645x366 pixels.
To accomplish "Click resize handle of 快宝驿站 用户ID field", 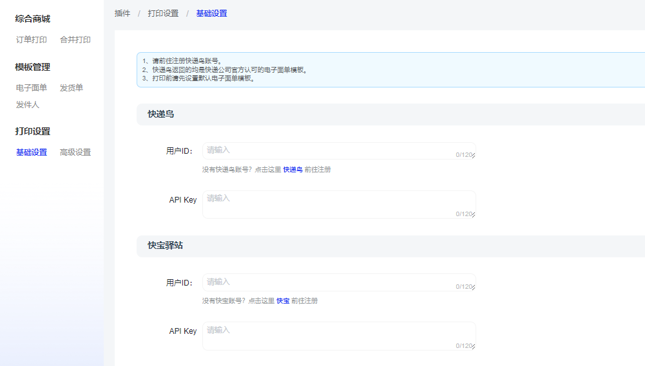I will tap(473, 288).
